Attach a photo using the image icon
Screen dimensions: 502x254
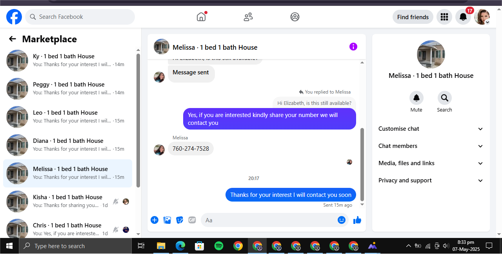[x=167, y=220]
